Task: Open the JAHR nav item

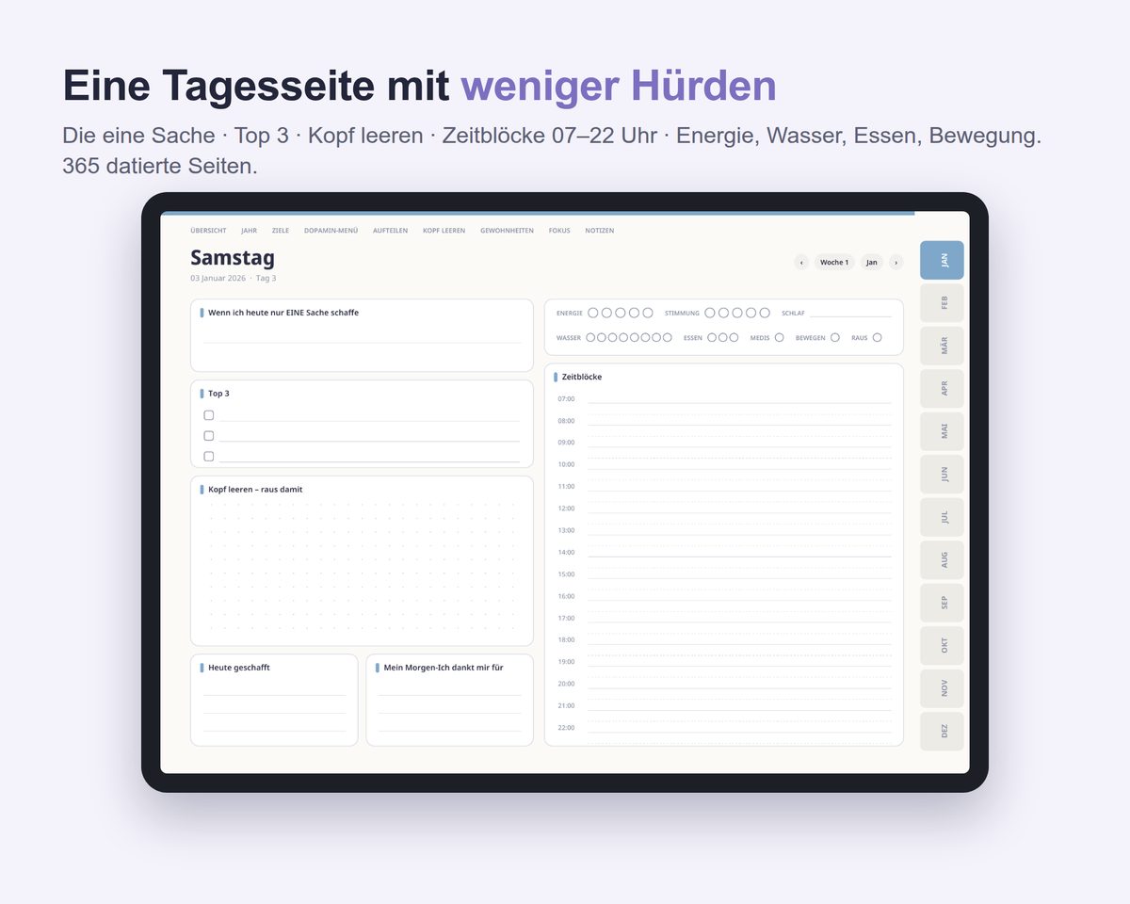Action: click(x=249, y=231)
